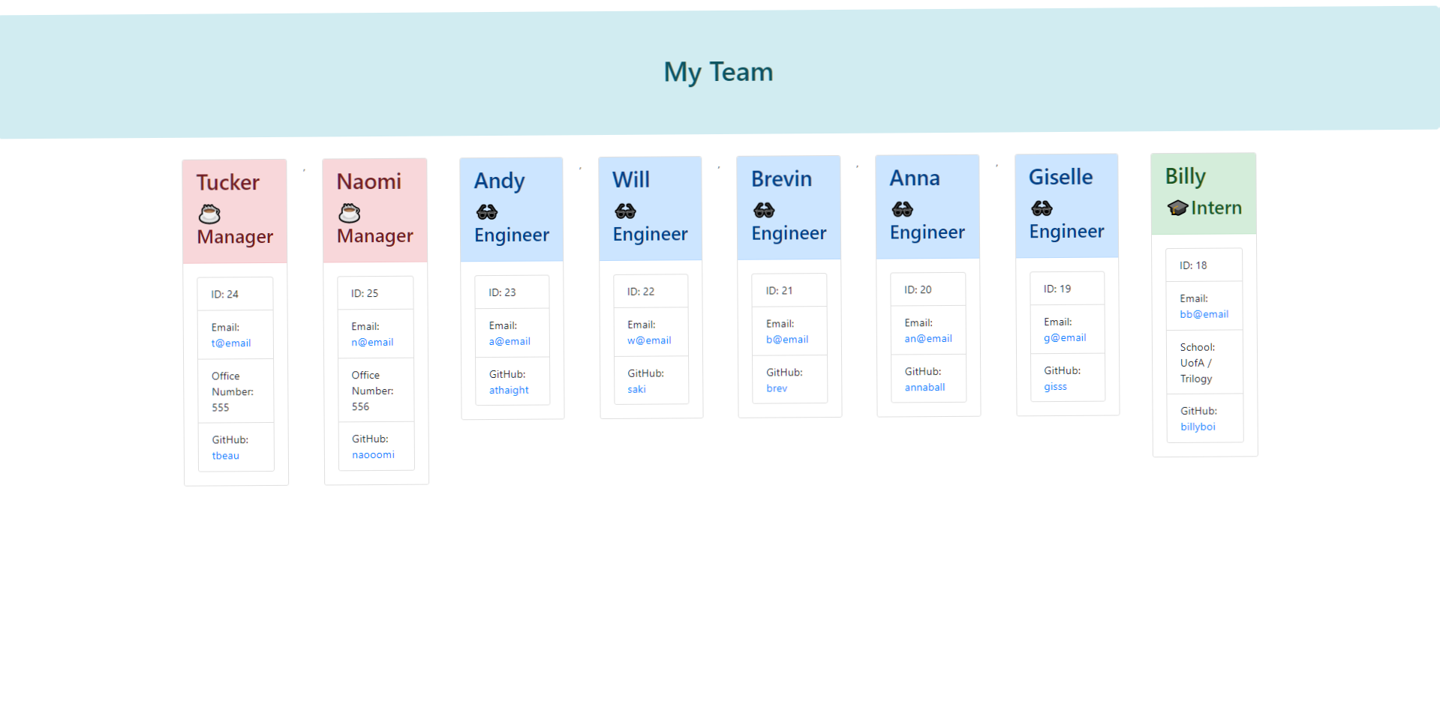Open Brevin's email link b@email
The width and height of the screenshot is (1440, 704).
coord(787,339)
